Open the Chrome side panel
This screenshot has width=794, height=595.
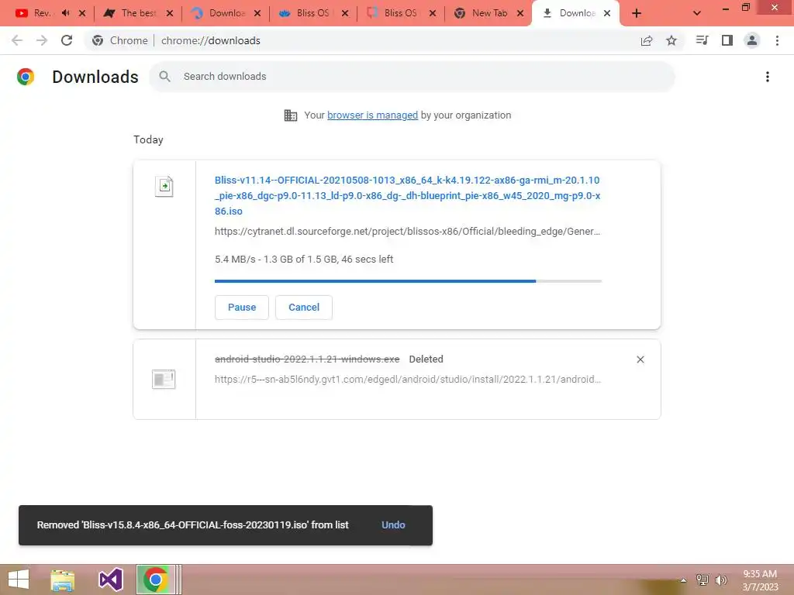(x=727, y=40)
